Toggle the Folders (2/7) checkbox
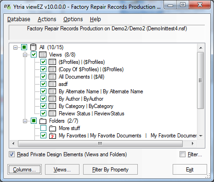The image size is (214, 182). pos(34,121)
